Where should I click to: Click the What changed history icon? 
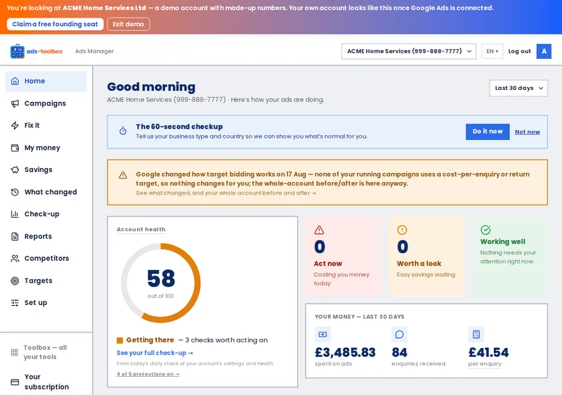pos(15,192)
